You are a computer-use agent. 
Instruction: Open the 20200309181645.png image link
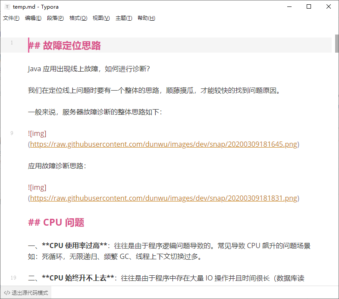[x=163, y=144]
